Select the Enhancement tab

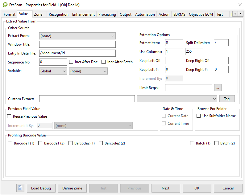tap(83, 14)
